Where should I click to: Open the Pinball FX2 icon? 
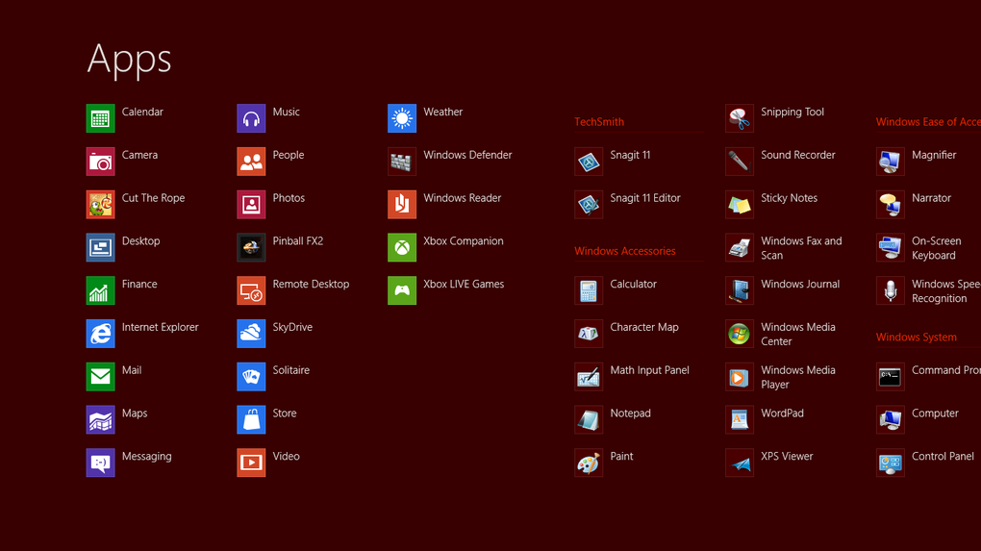click(x=251, y=248)
